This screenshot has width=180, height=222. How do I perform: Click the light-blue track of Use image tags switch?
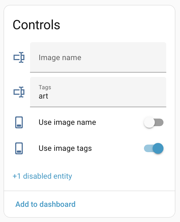point(147,148)
